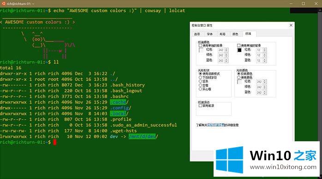Image resolution: width=322 pixels, height=179 pixels.
Task: Click the cursor color preview swatch
Action: [239, 82]
